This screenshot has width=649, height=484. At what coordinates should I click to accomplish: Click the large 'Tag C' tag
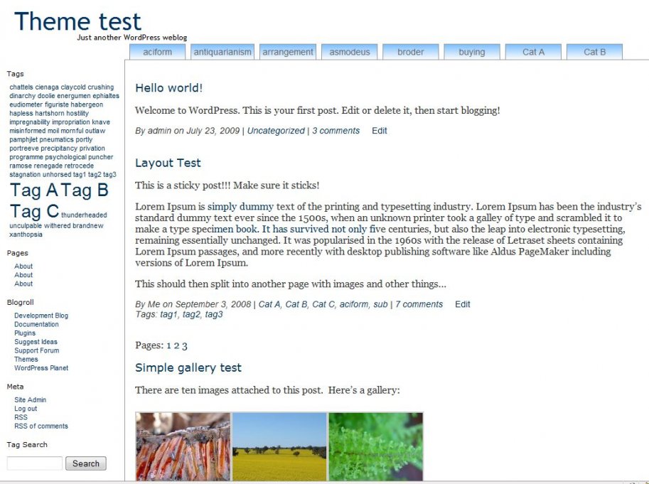coord(34,212)
